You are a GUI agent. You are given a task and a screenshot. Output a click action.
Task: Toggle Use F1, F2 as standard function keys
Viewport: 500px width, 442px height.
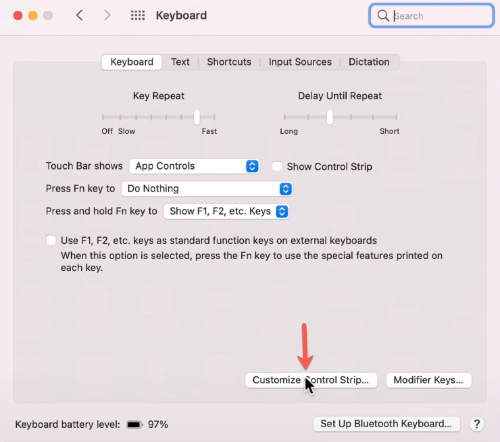(x=51, y=240)
